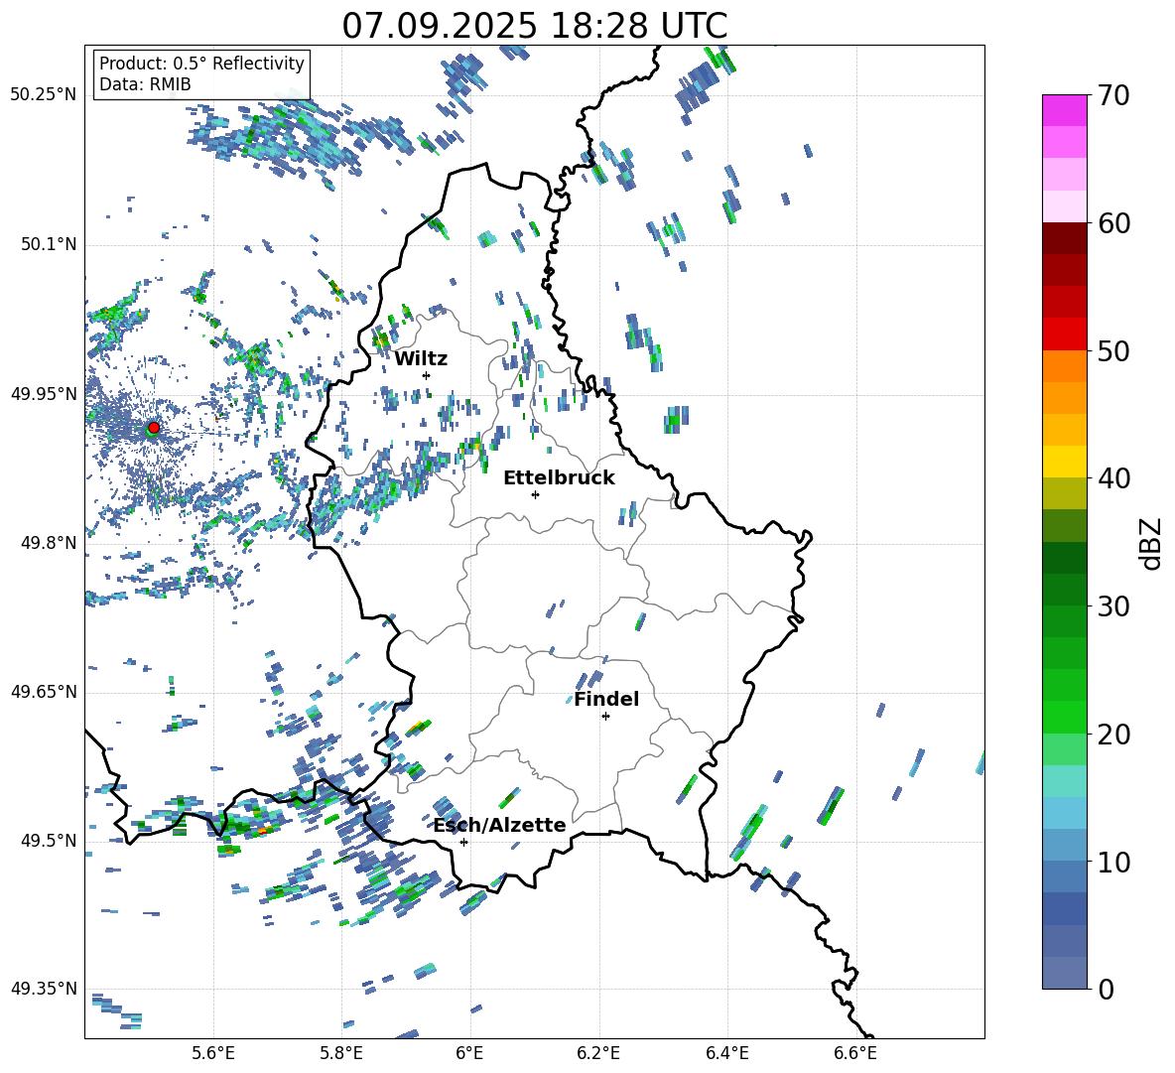Click the Product: 0.5° Reflectivity text

[201, 63]
